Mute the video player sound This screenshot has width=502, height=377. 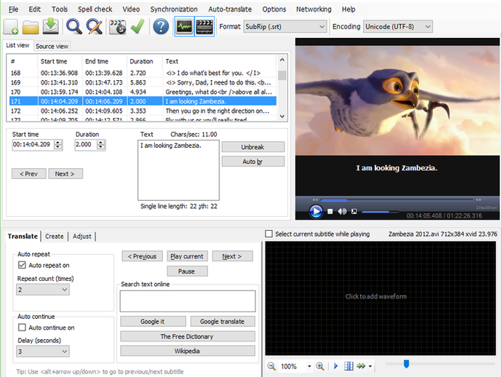click(x=342, y=211)
